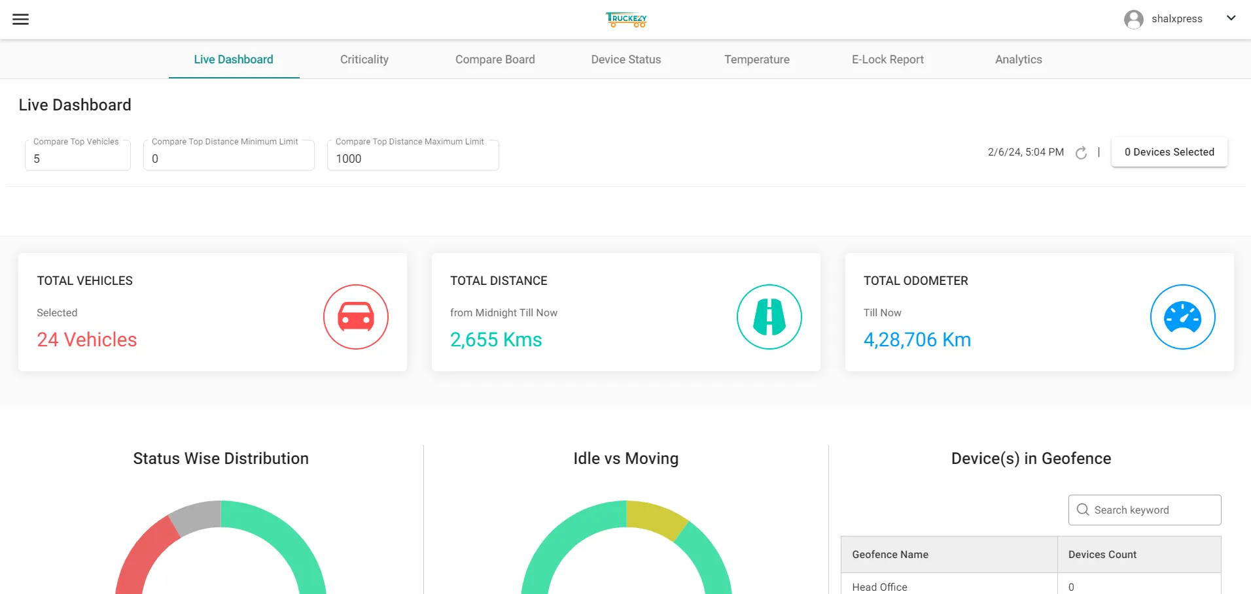The height and width of the screenshot is (594, 1251).
Task: Click the Devices Count column header
Action: click(1140, 555)
